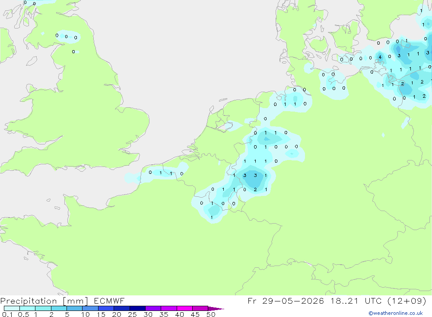This screenshot has height=317, width=432.
Task: Select the 2–5 mm legend color box
Action: pyautogui.click(x=59, y=308)
